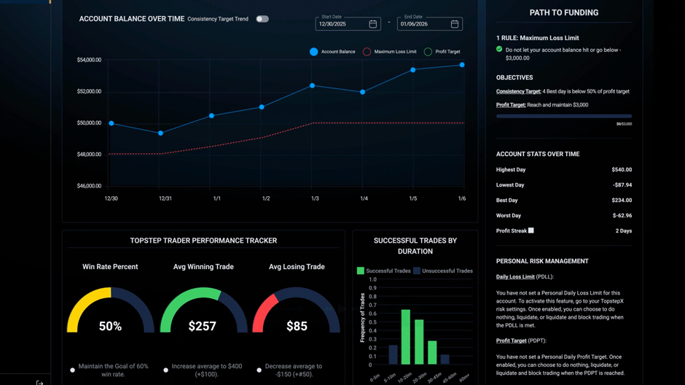The image size is (685, 385).
Task: Click the Start Date field 12/30/2025
Action: [348, 23]
